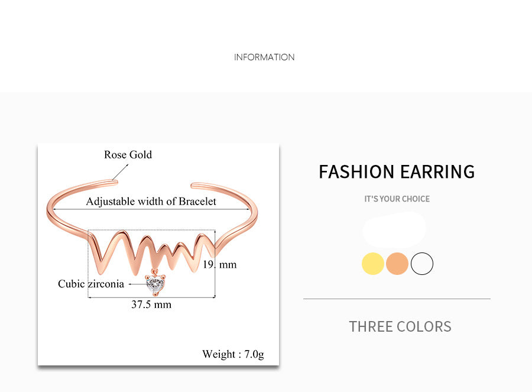Click the 37.5 mm width measurement

pyautogui.click(x=151, y=304)
